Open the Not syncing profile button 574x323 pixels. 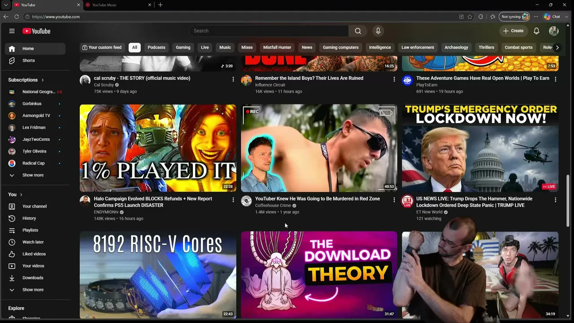point(515,17)
